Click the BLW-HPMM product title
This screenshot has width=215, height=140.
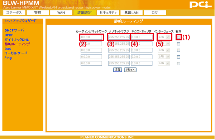(x=21, y=3)
